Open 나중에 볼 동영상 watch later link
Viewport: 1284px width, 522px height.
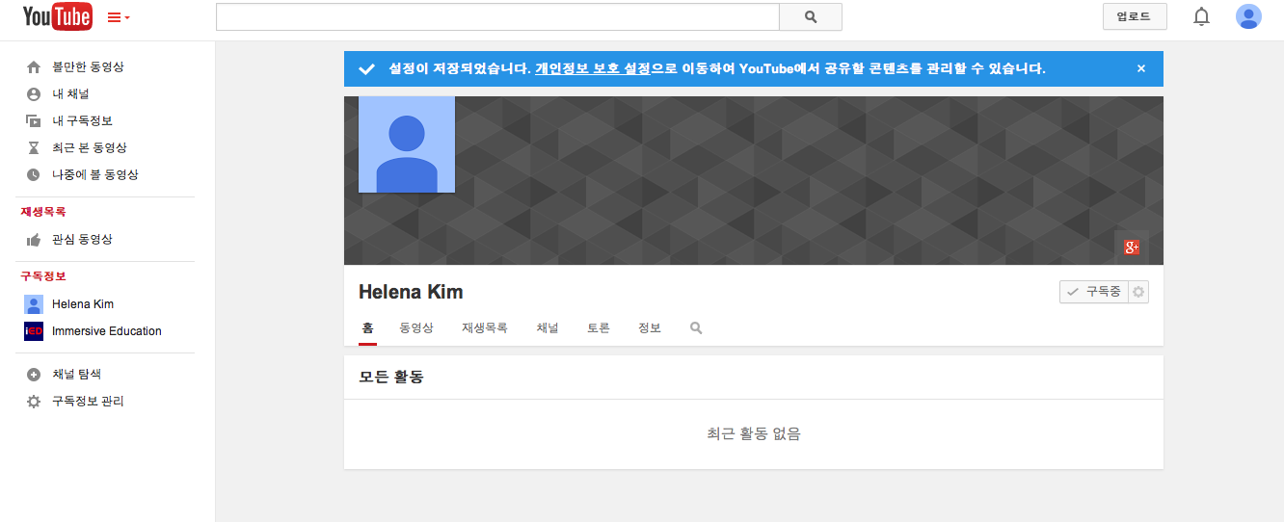[95, 175]
